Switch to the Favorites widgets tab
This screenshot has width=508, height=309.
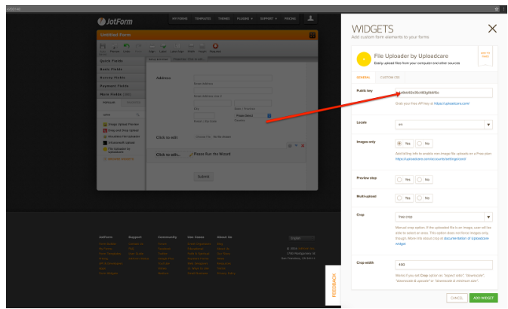(134, 102)
